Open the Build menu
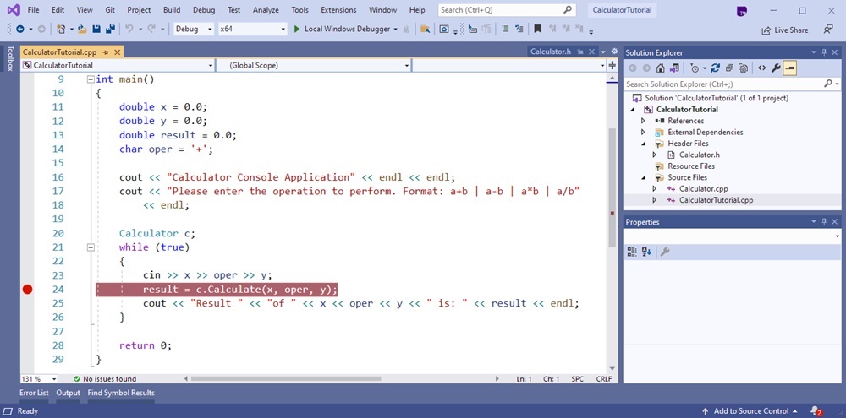This screenshot has height=418, width=846. 172,9
